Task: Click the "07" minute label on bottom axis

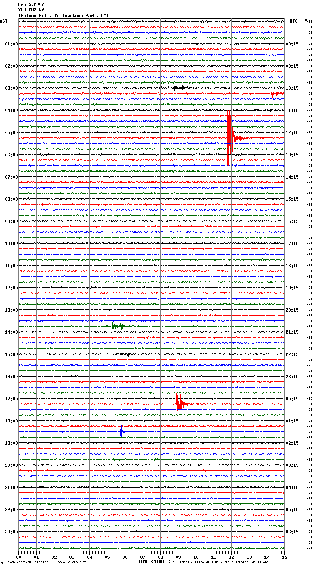Action: pos(143,557)
